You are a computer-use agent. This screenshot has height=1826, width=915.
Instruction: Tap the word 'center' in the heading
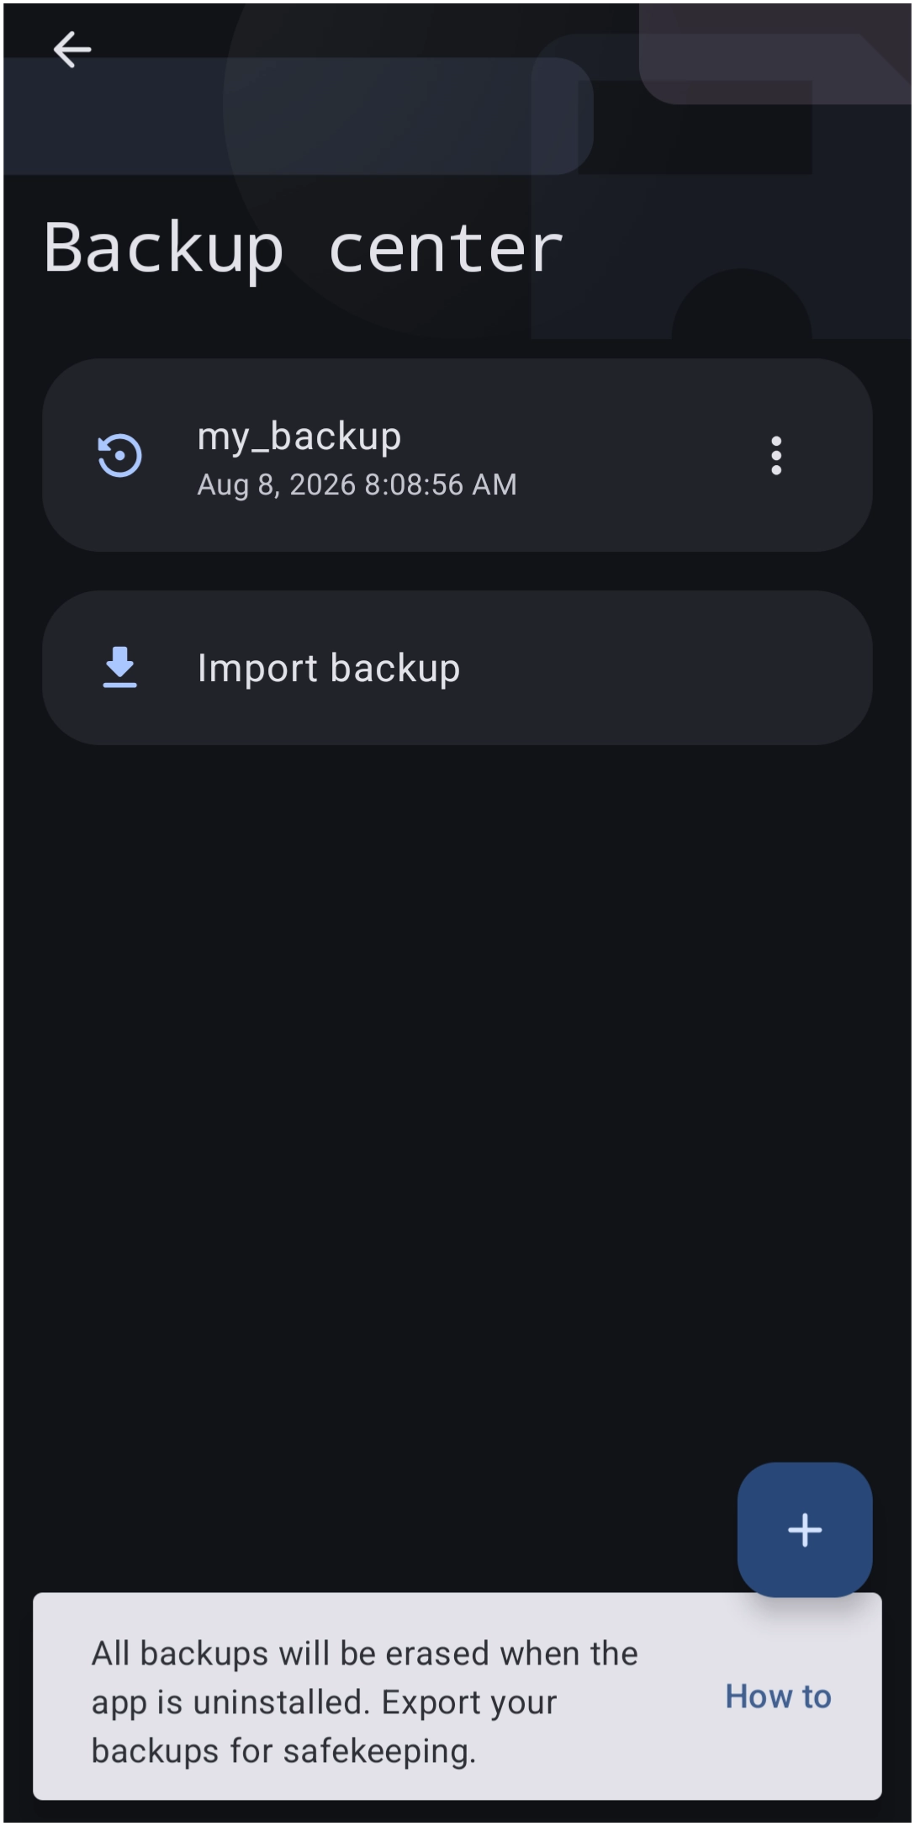pyautogui.click(x=445, y=249)
